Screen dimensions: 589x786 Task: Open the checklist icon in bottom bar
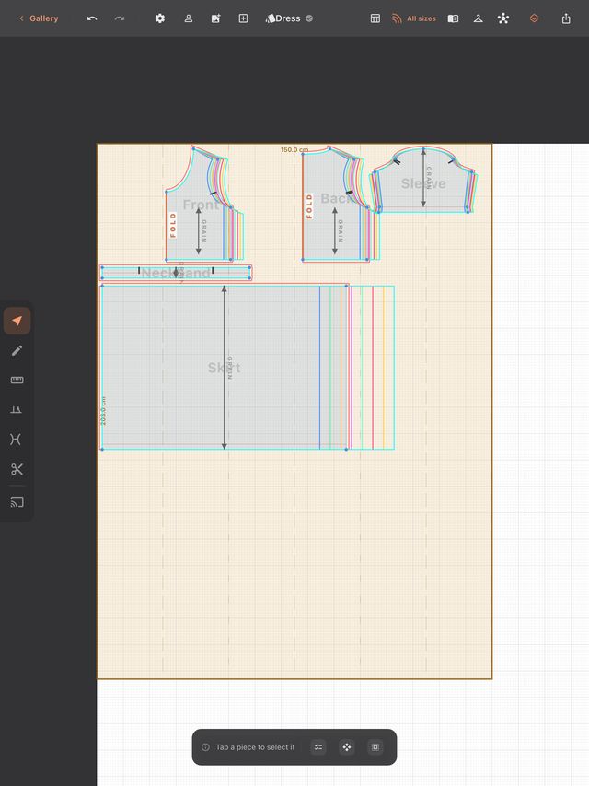pyautogui.click(x=318, y=747)
